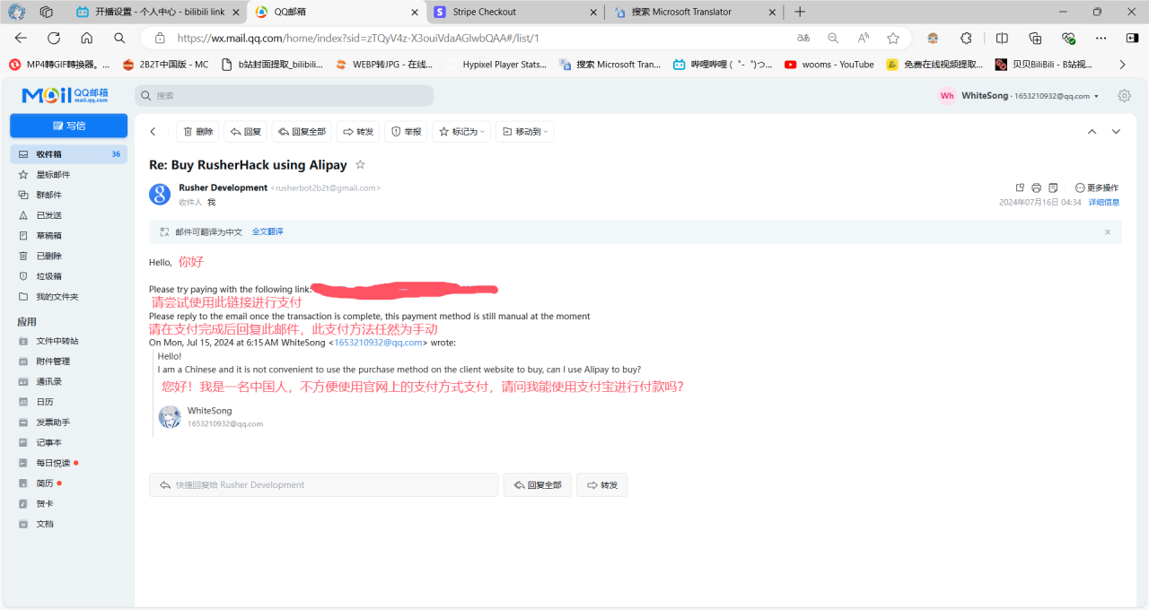Go to next email with down arrow
The width and height of the screenshot is (1149, 610).
point(1116,132)
